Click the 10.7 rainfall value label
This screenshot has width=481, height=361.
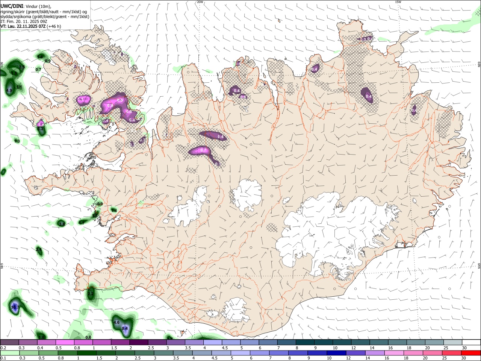15,307
